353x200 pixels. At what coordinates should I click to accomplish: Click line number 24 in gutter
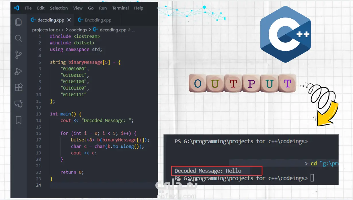coord(38,185)
